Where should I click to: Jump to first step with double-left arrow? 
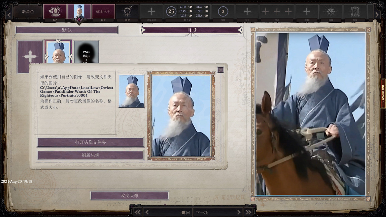137,212
